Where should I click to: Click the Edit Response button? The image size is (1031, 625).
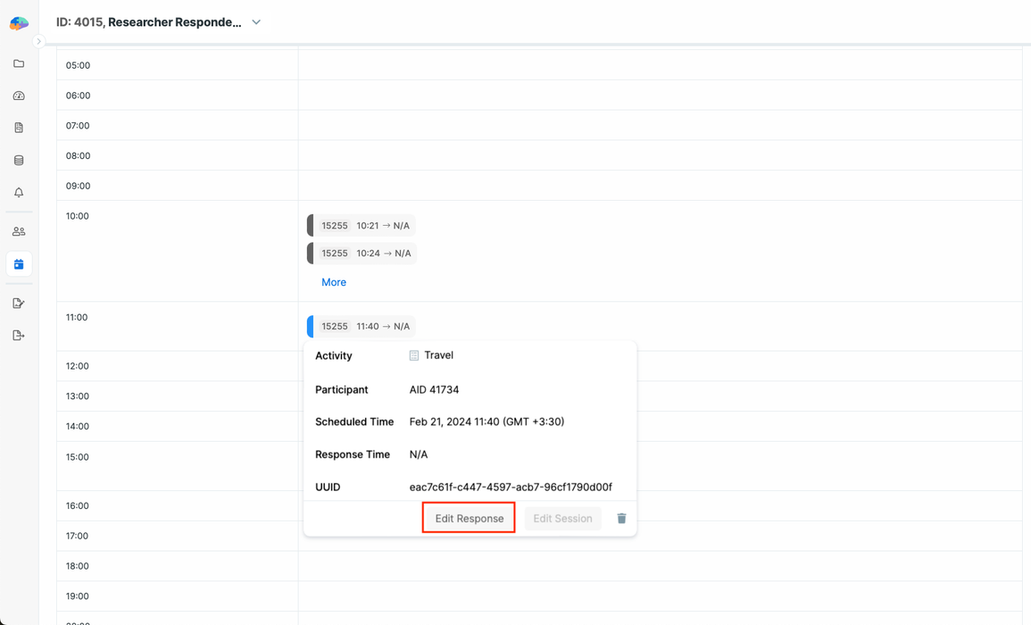click(469, 519)
